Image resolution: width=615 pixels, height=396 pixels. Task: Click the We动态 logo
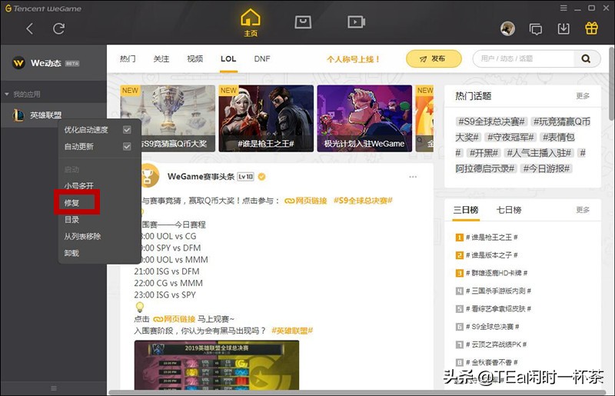pos(18,63)
